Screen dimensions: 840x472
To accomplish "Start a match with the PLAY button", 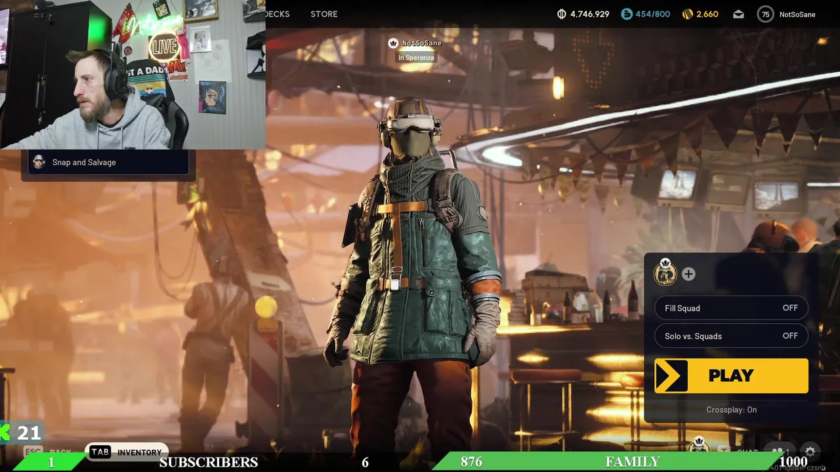I will click(731, 376).
